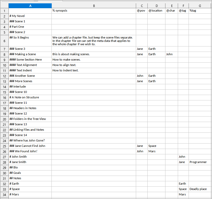Select column C header
Viewport: 212px width, 199px height.
142,6
